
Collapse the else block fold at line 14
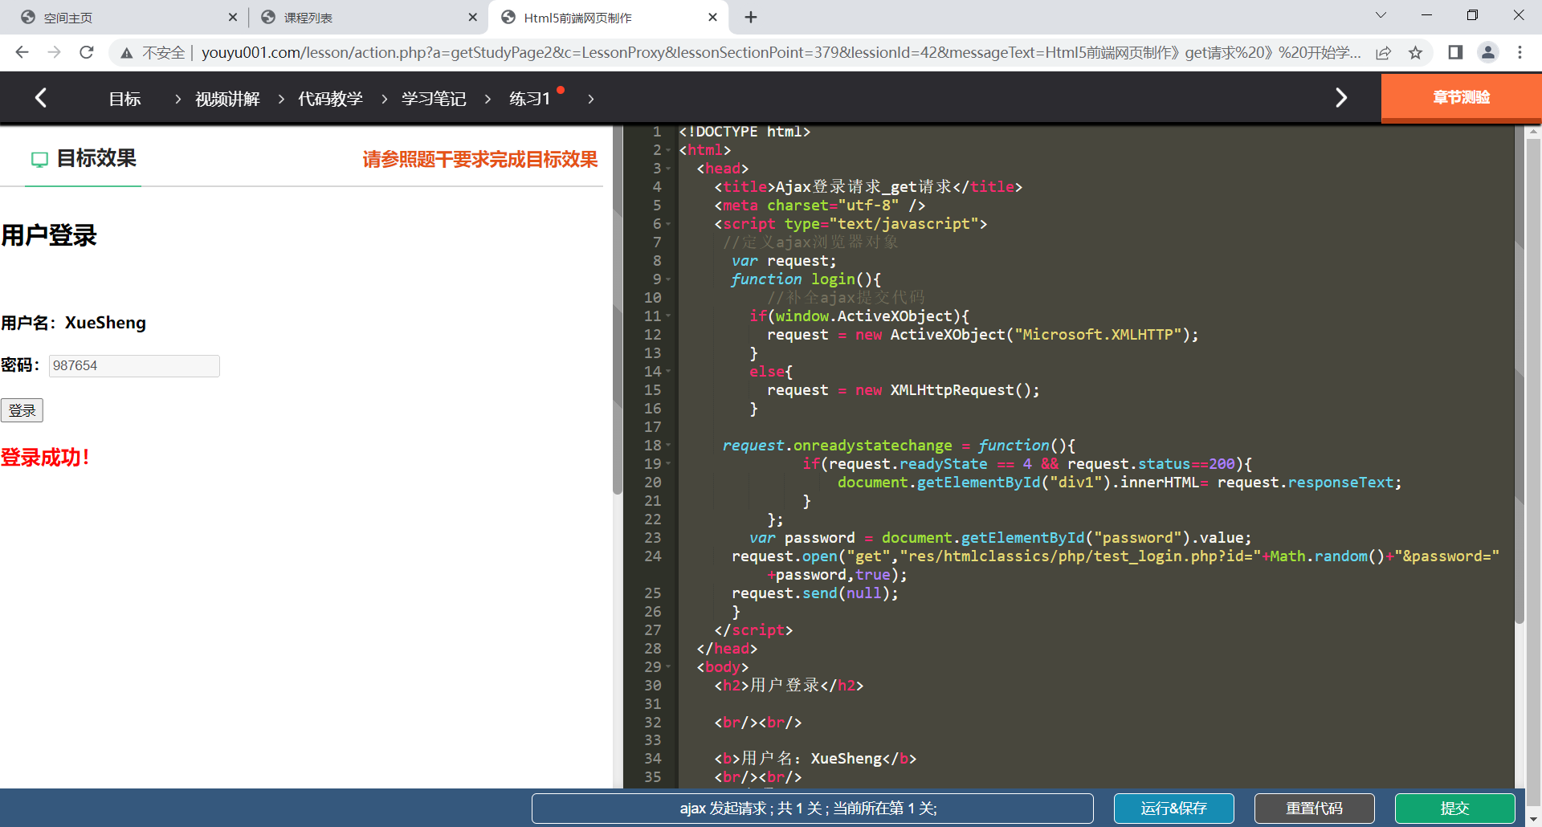[668, 372]
